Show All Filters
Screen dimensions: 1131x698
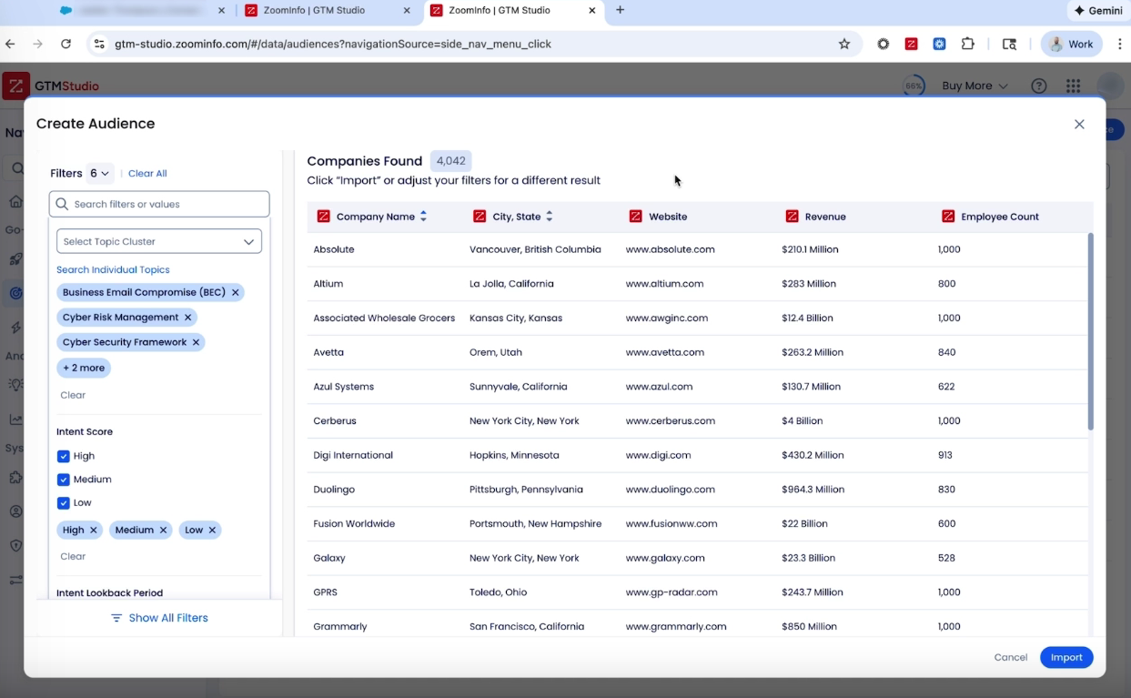[159, 618]
